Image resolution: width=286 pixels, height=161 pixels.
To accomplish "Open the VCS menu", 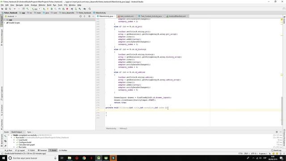I will 66,5.
